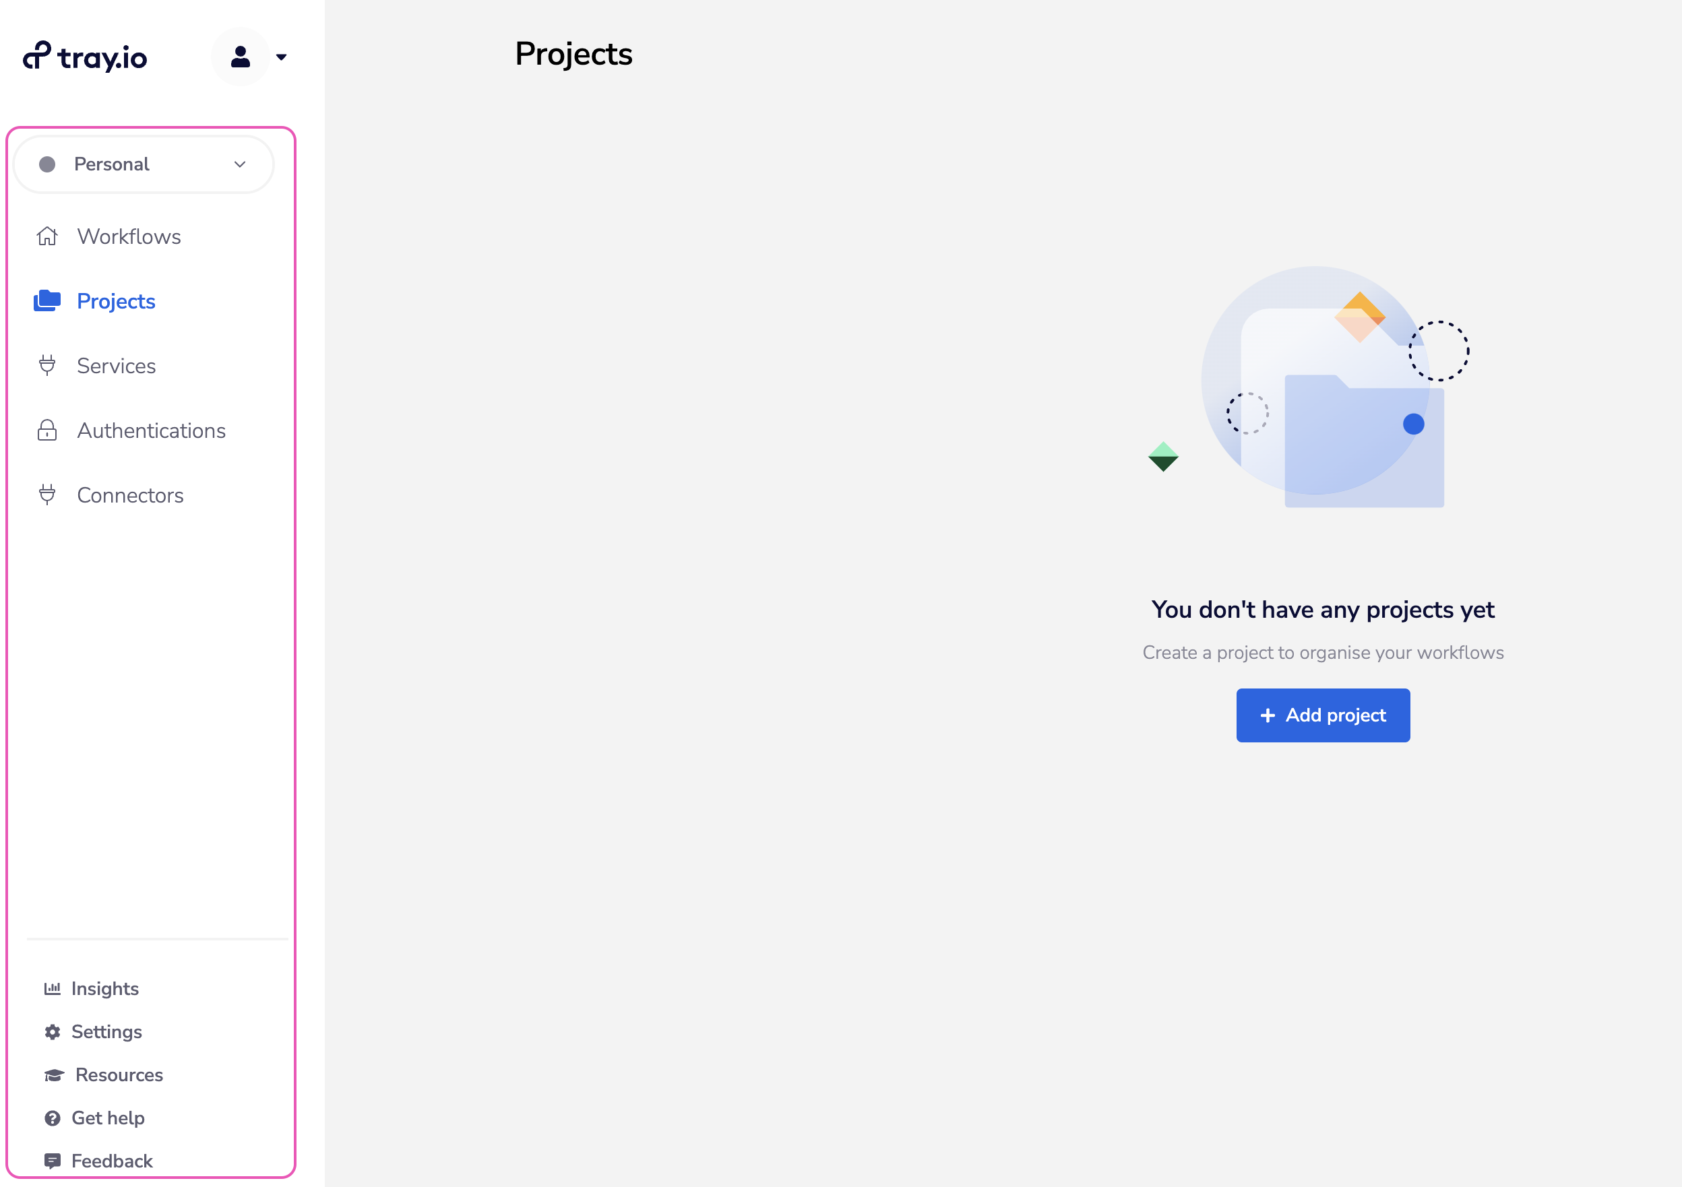1682x1187 pixels.
Task: Click the Insights chart icon
Action: click(52, 988)
